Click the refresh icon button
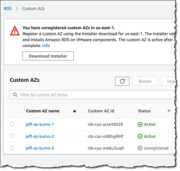This screenshot has width=180, height=171. click(122, 81)
